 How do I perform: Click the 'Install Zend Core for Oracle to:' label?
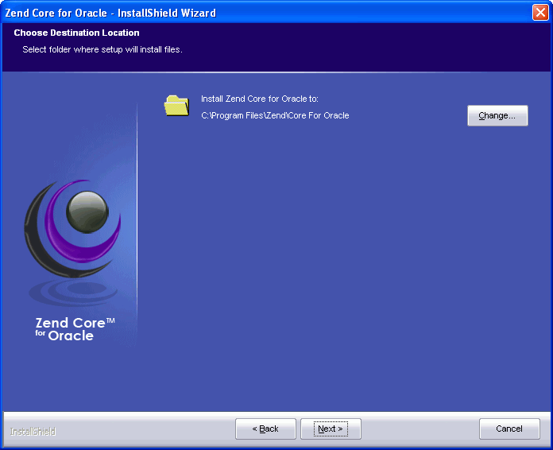[260, 99]
